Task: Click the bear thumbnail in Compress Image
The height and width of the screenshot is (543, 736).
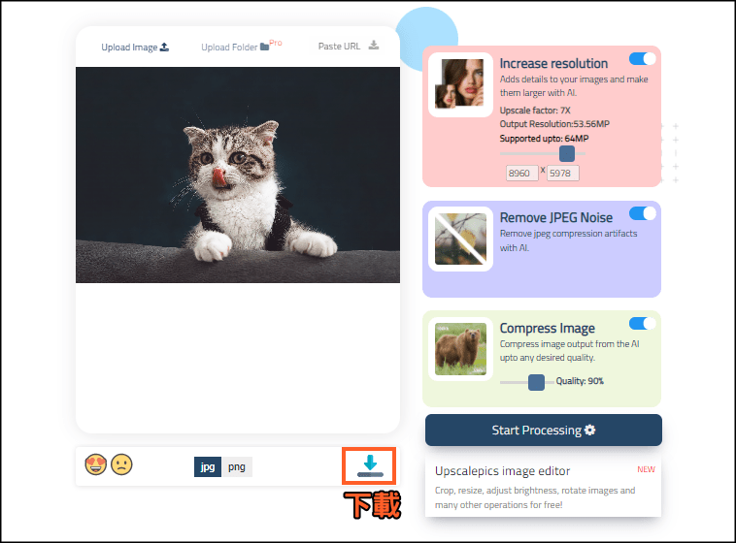Action: tap(460, 349)
